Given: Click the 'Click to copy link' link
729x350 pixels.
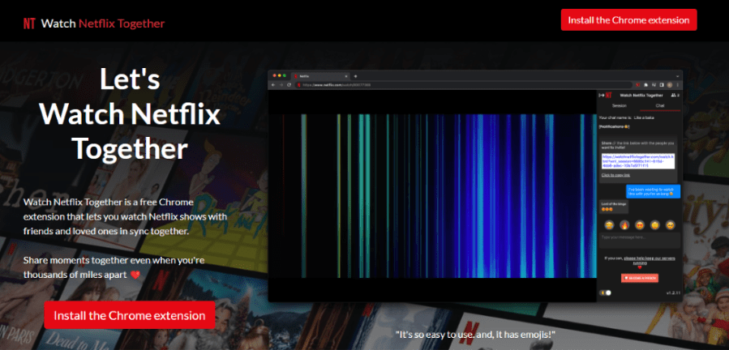Looking at the screenshot, I should pyautogui.click(x=615, y=175).
